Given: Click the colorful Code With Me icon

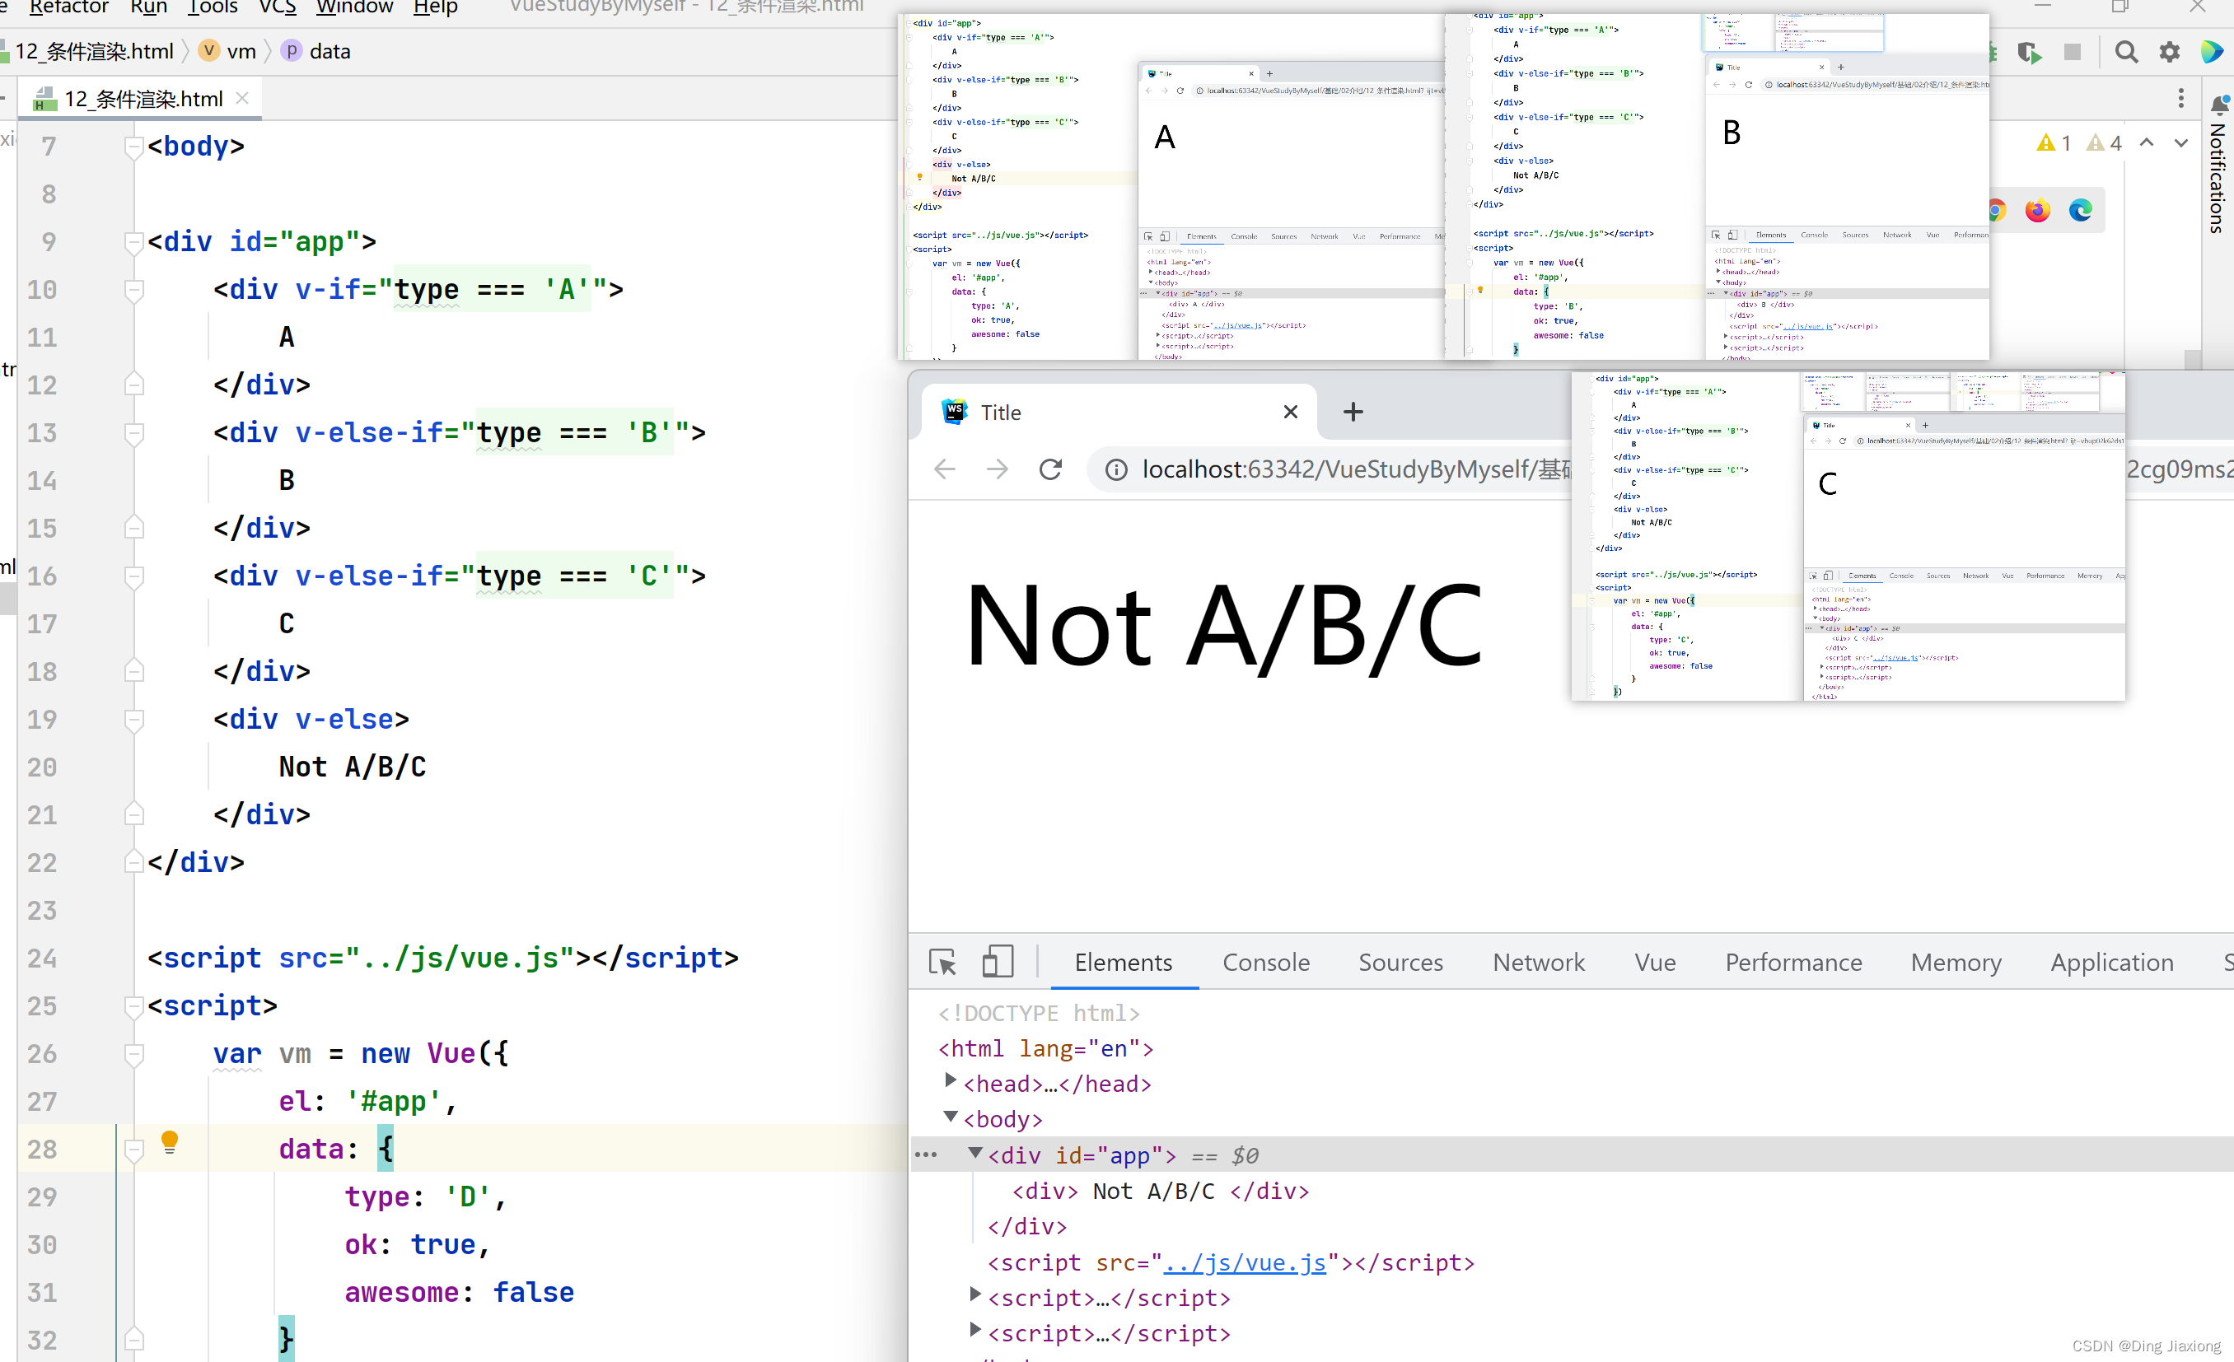Looking at the screenshot, I should (2211, 53).
